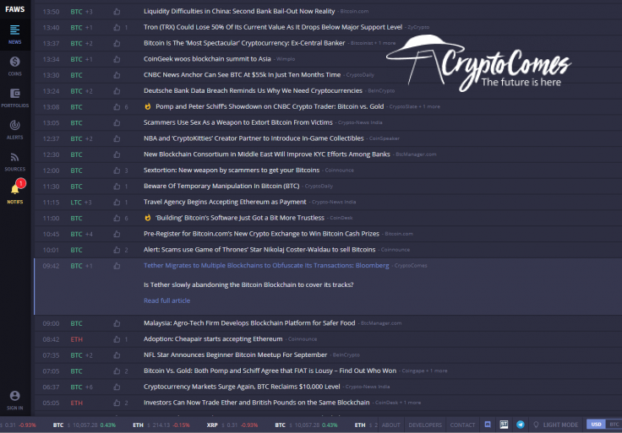
Task: Like the NBA and CryptoKitties Creator article
Action: click(117, 138)
